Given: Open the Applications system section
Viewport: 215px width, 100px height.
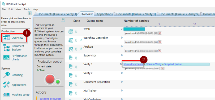Looking at the screenshot, I should (15, 85).
